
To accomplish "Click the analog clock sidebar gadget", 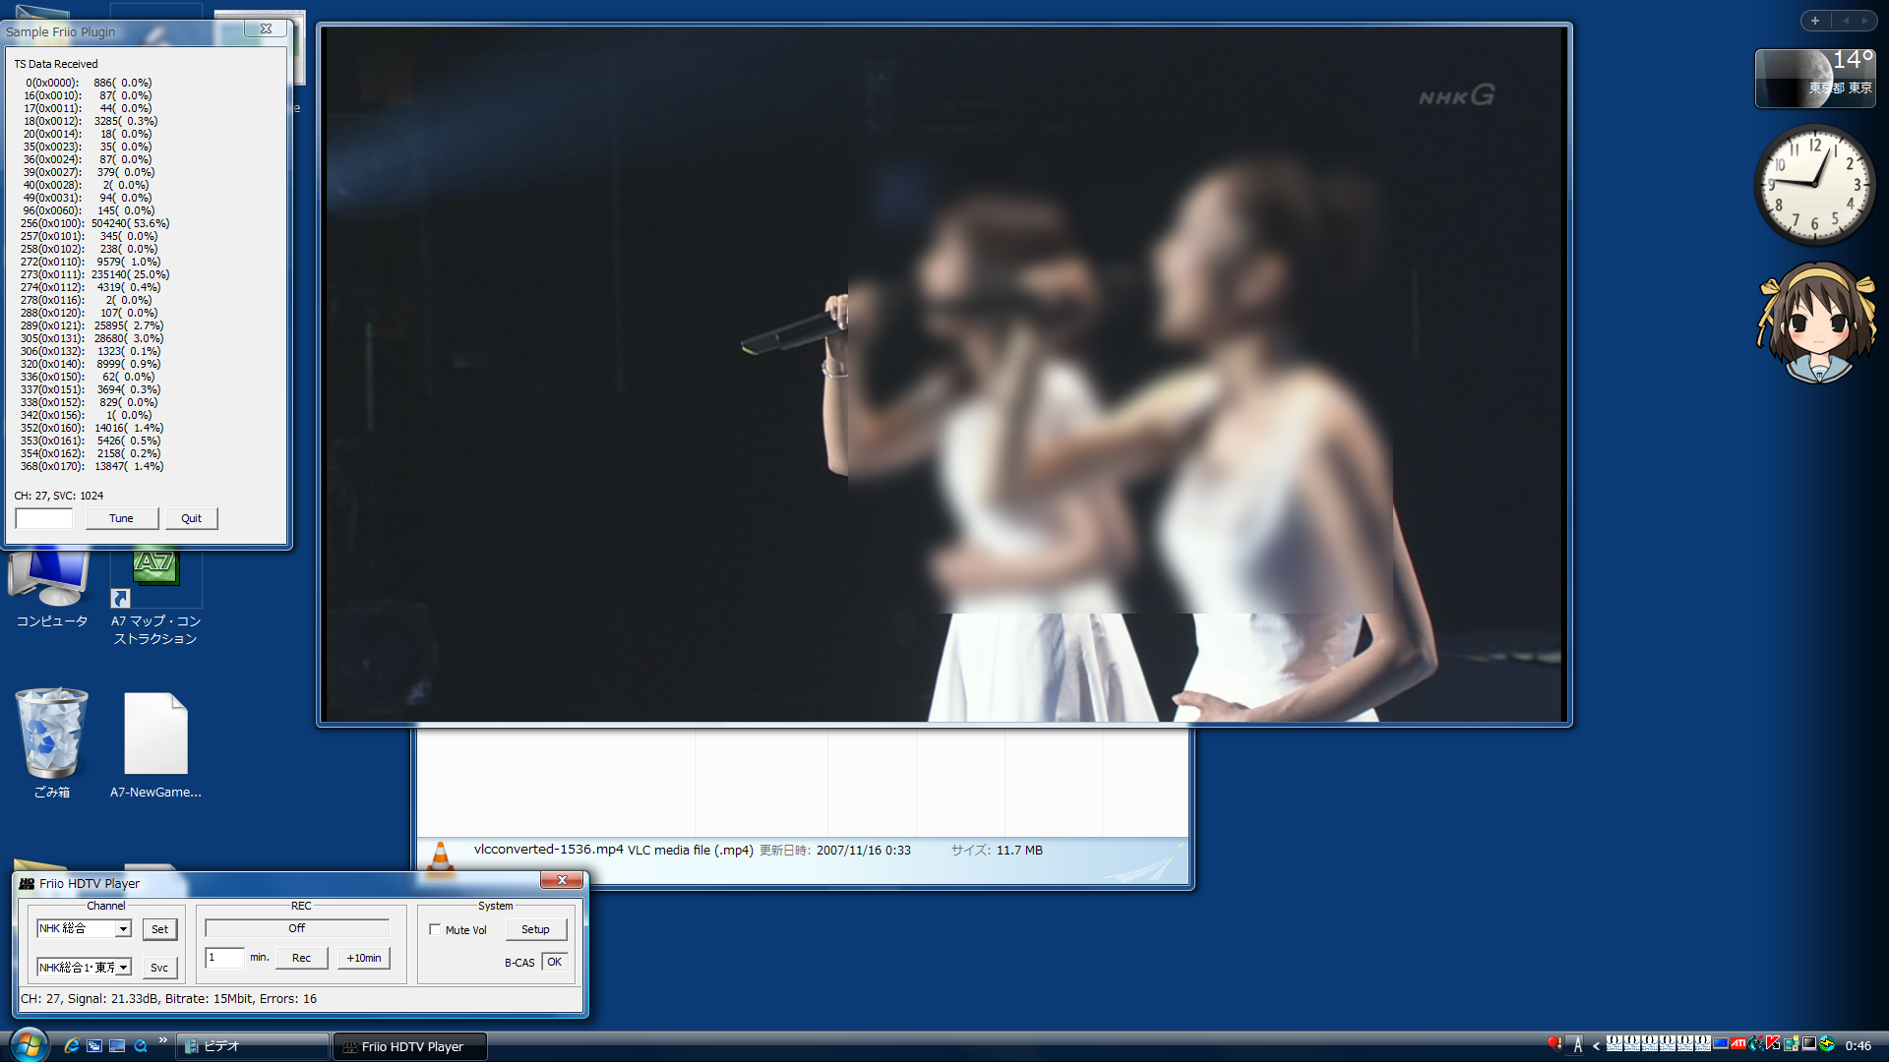I will point(1815,184).
